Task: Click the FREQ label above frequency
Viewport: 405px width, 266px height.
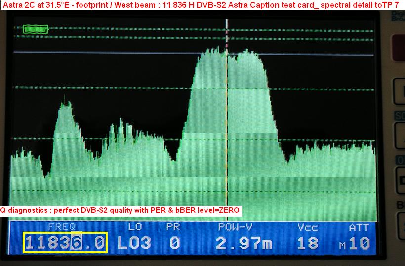Action: [61, 227]
